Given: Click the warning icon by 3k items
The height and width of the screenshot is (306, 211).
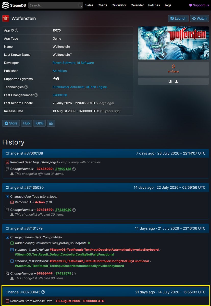Looking at the screenshot, I should click(12, 174).
